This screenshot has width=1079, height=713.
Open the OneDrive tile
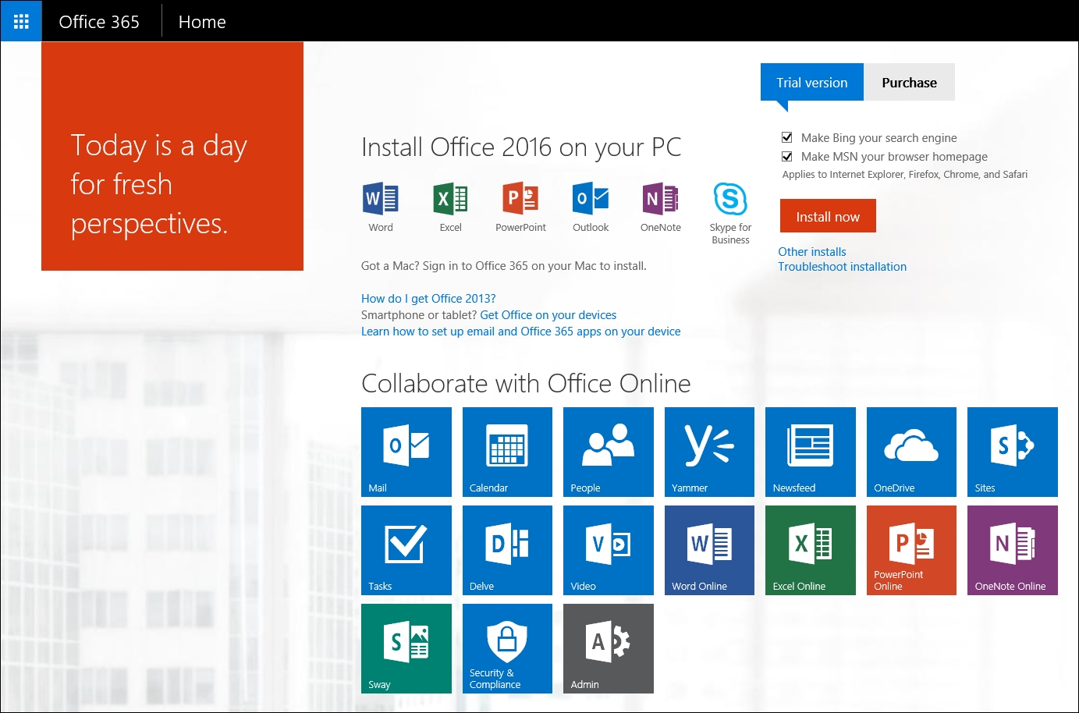[911, 452]
